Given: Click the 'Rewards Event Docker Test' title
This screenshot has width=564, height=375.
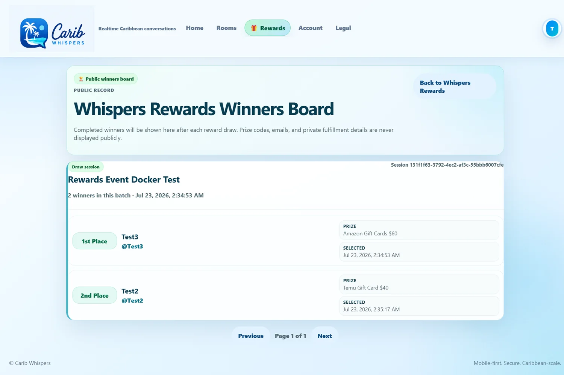Looking at the screenshot, I should click(124, 180).
